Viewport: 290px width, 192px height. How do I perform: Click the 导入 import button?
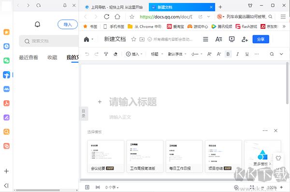(x=68, y=25)
